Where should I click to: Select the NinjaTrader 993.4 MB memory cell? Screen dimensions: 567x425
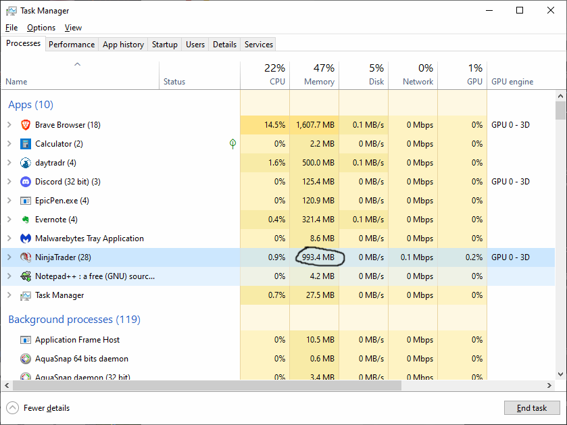coord(314,257)
